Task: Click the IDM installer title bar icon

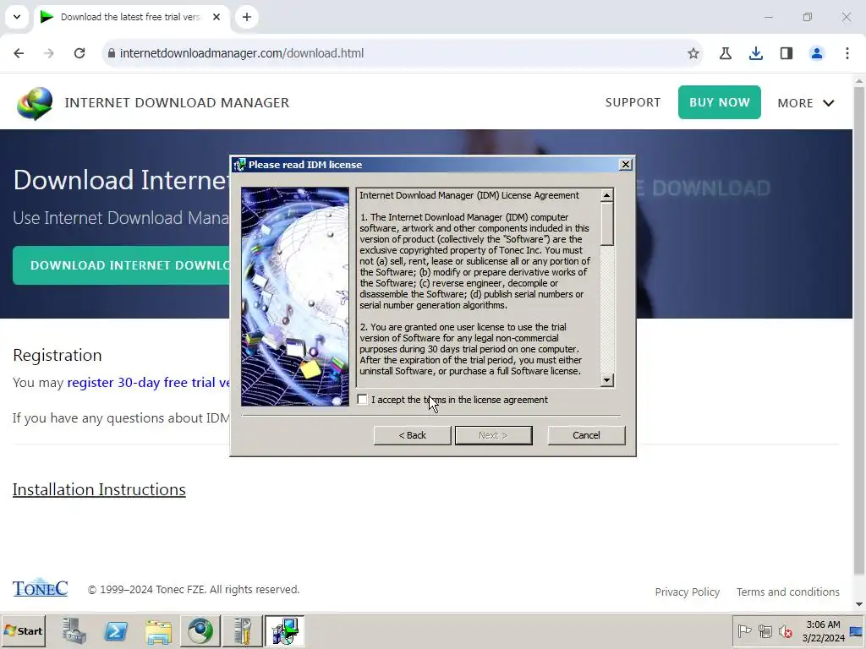Action: click(x=239, y=165)
